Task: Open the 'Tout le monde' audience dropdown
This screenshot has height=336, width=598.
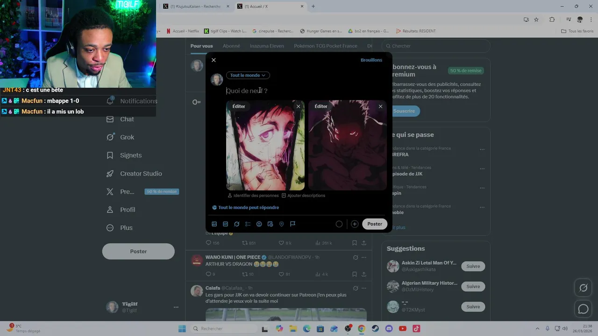Action: pos(248,75)
